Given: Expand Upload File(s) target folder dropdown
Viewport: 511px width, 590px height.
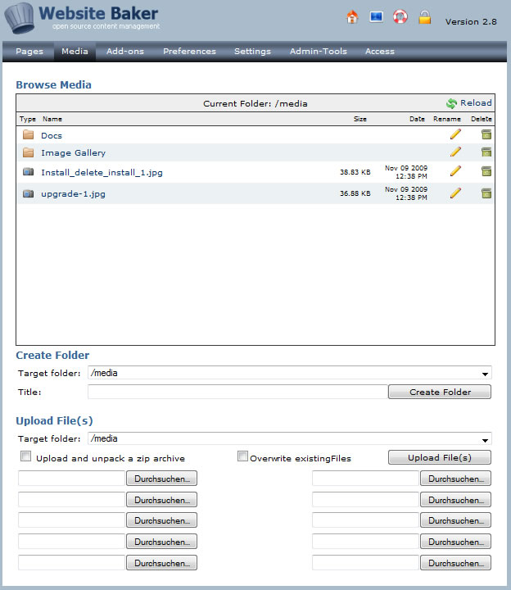Looking at the screenshot, I should point(485,439).
